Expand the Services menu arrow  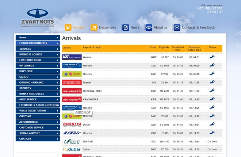tap(57, 49)
